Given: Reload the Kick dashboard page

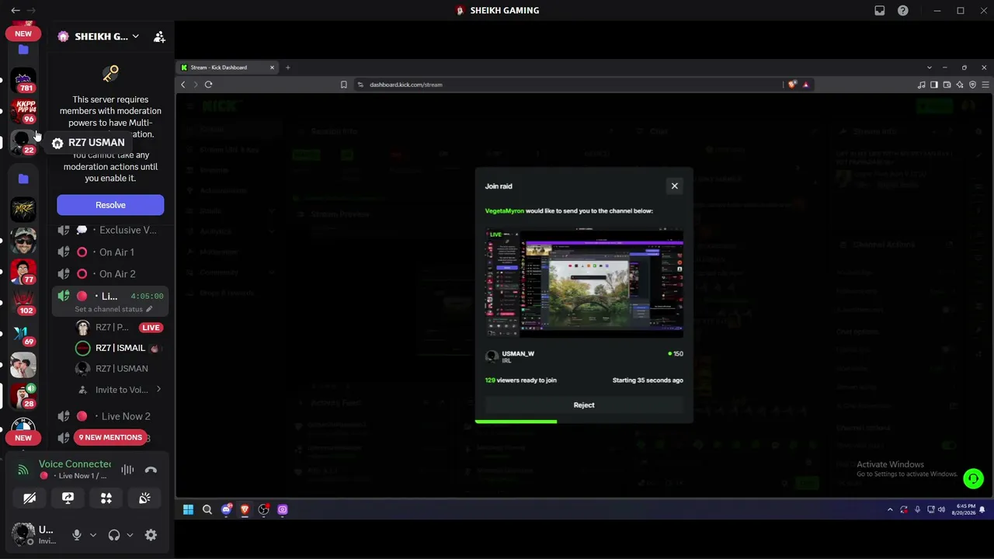Looking at the screenshot, I should (x=208, y=85).
